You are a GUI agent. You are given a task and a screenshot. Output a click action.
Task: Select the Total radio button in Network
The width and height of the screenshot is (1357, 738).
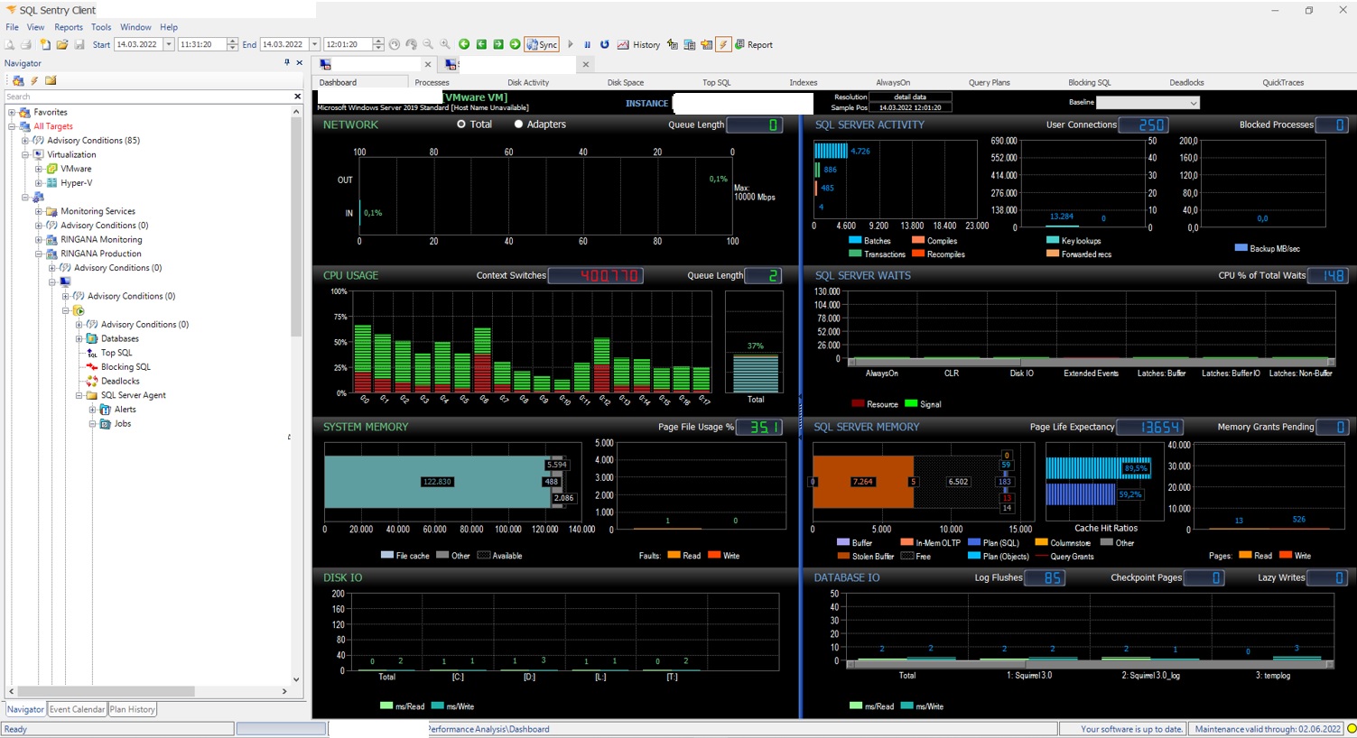click(x=461, y=125)
